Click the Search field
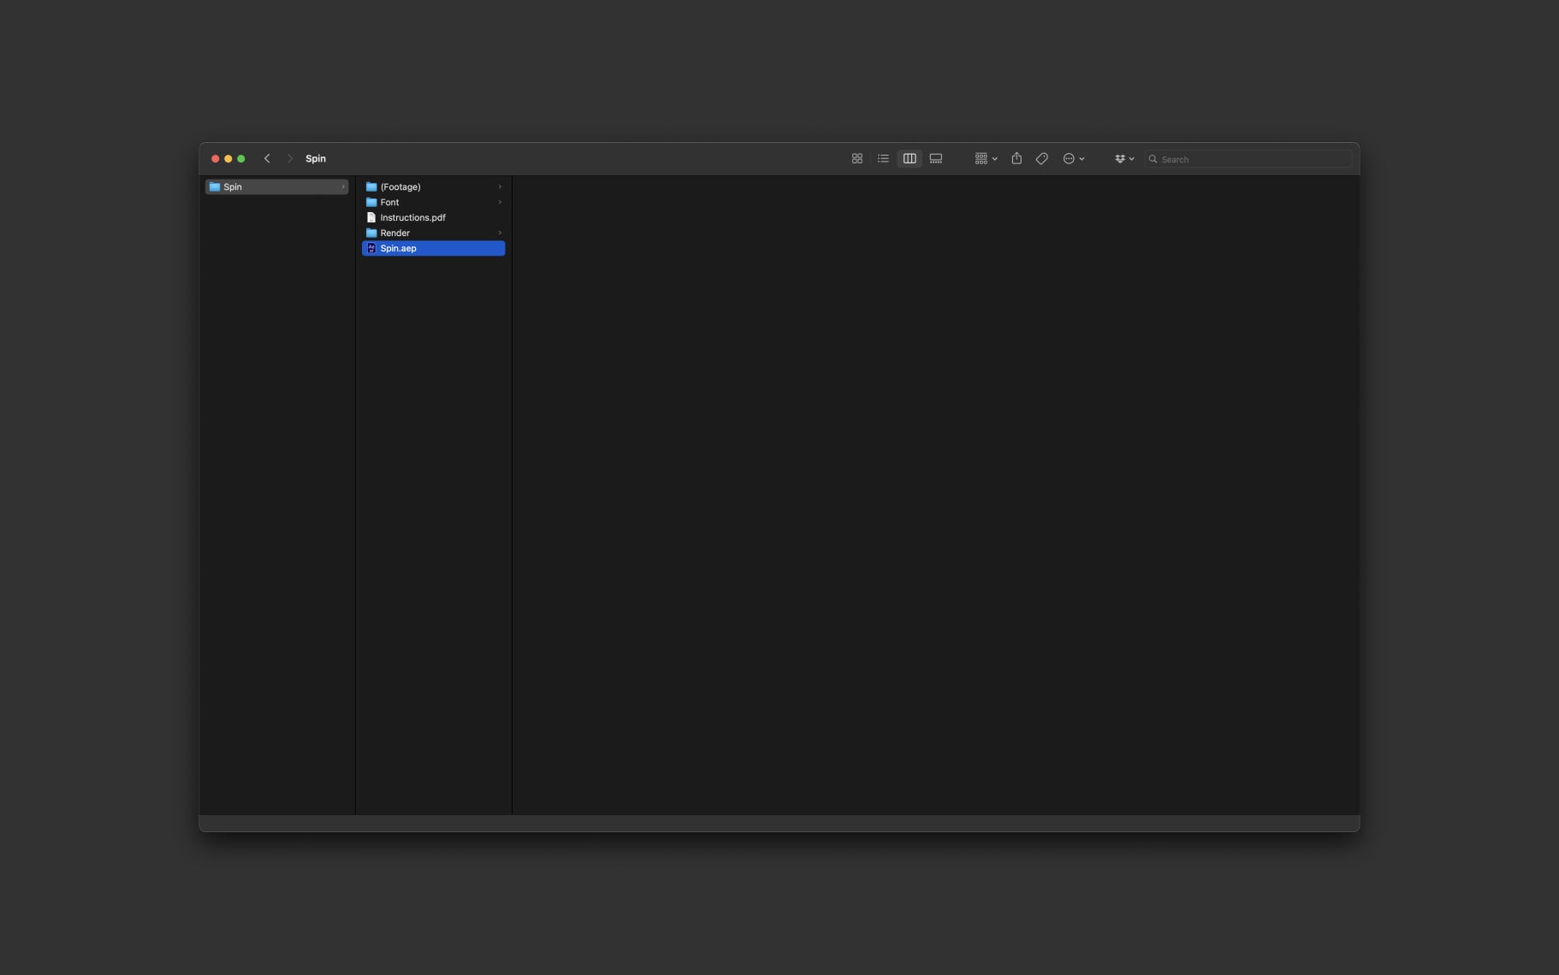 coord(1248,159)
